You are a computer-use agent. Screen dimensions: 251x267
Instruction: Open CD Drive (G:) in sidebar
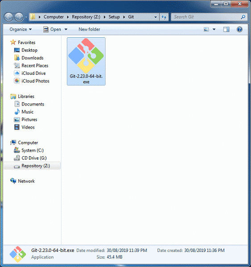34,158
